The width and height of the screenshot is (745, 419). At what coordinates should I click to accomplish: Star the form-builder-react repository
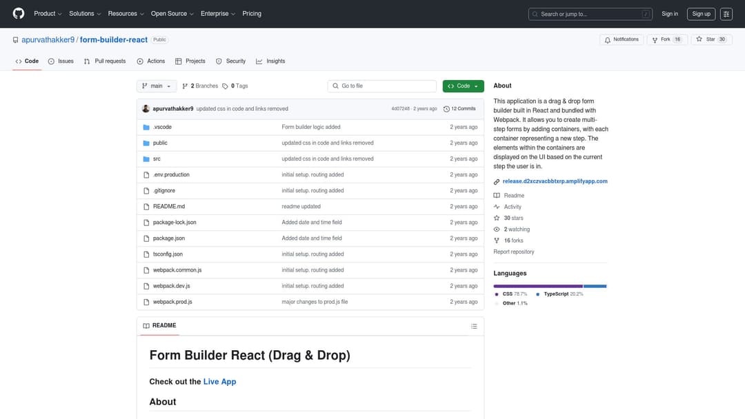[711, 39]
